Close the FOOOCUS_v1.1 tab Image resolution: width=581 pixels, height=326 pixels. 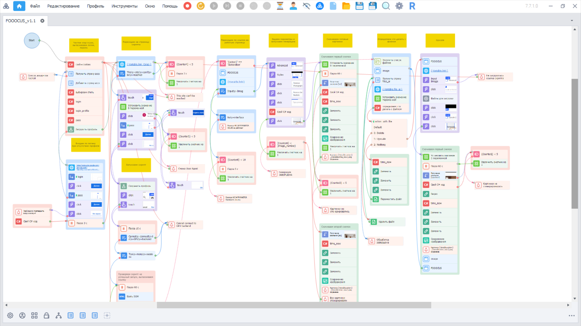pyautogui.click(x=42, y=21)
